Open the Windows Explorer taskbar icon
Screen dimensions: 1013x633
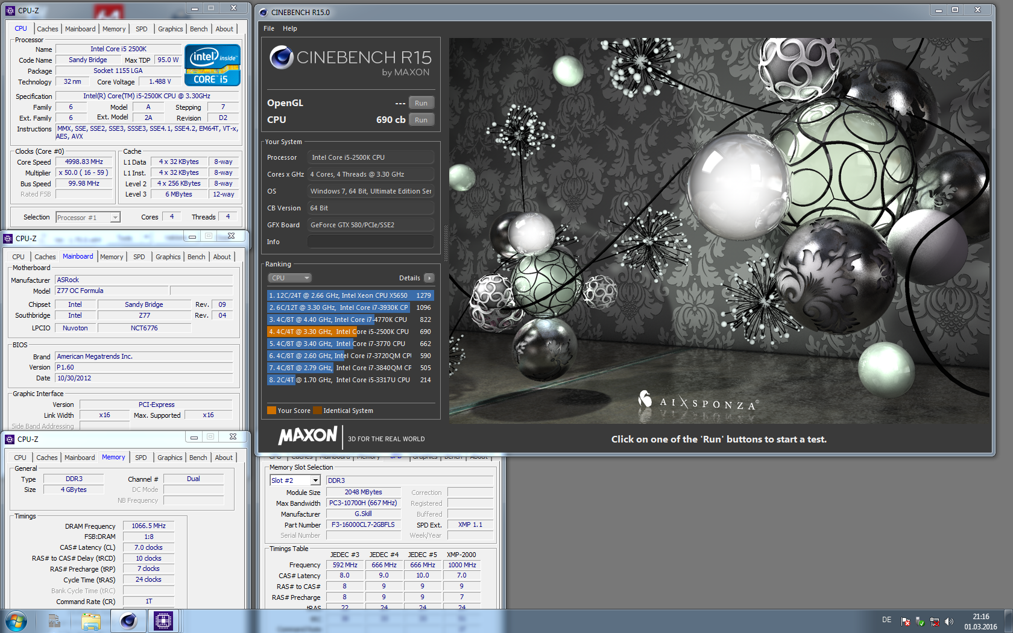[91, 621]
